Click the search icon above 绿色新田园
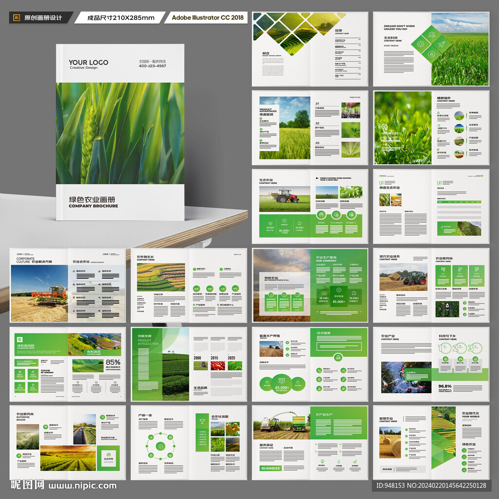The width and height of the screenshot is (499, 499). click(x=19, y=340)
